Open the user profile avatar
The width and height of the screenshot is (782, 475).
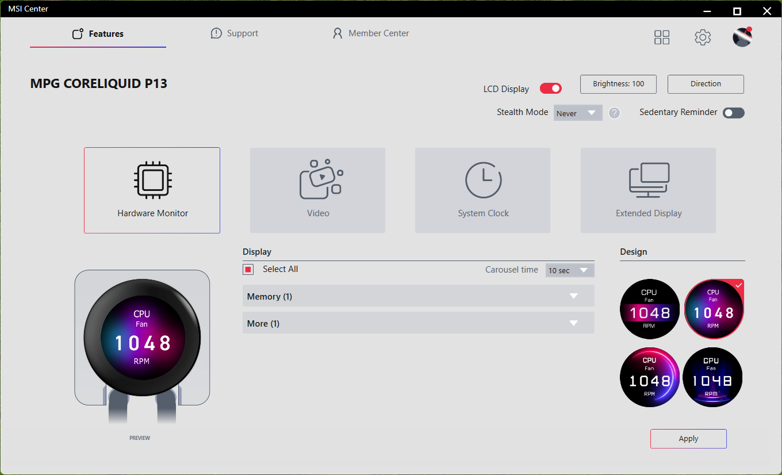click(742, 37)
